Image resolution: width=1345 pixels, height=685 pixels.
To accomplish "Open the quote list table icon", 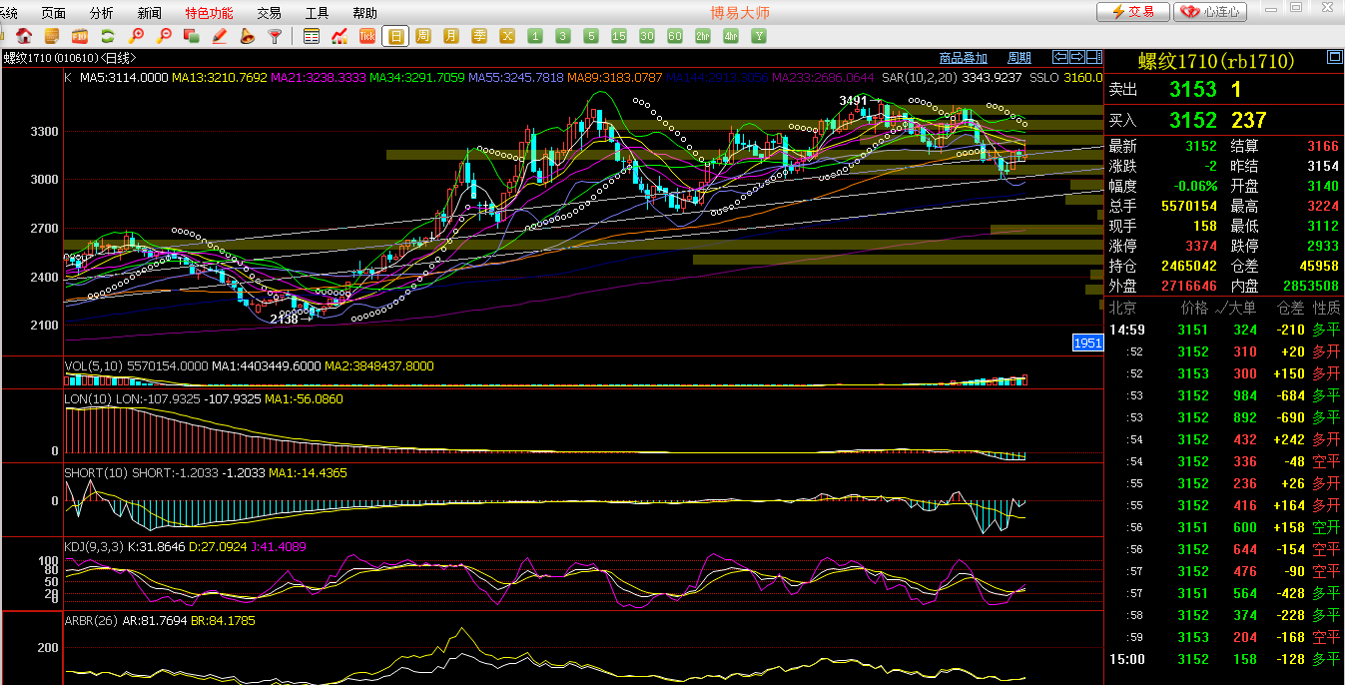I will 312,36.
